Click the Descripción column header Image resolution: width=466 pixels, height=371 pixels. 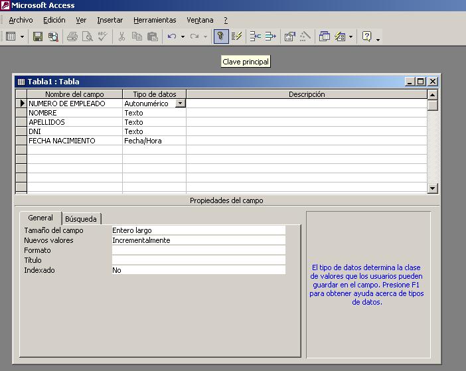pyautogui.click(x=307, y=94)
